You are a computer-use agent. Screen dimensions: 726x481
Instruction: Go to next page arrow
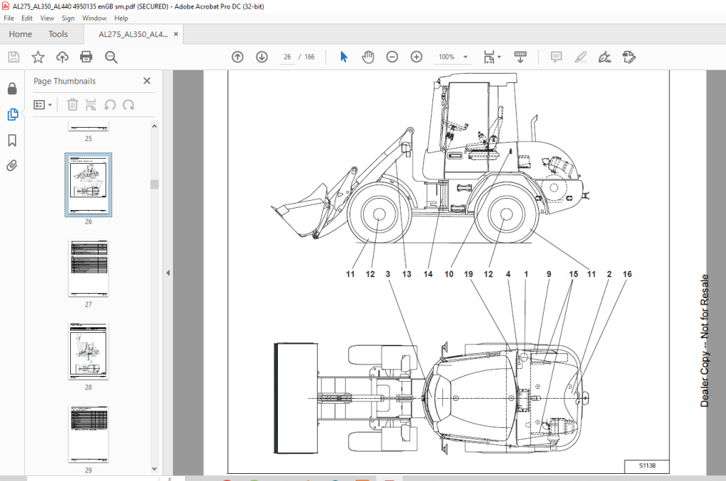[x=262, y=57]
